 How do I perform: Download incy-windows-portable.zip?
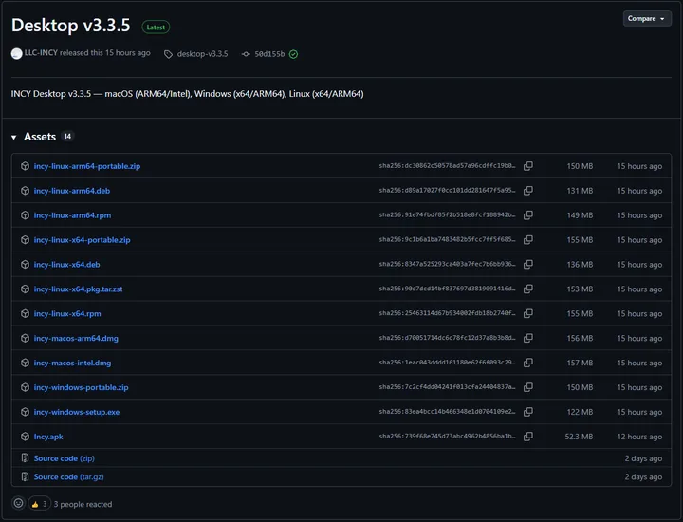pyautogui.click(x=81, y=387)
